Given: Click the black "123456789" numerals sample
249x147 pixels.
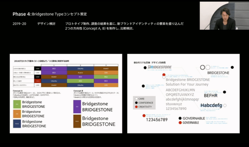Looking at the screenshot, I should point(157,120).
